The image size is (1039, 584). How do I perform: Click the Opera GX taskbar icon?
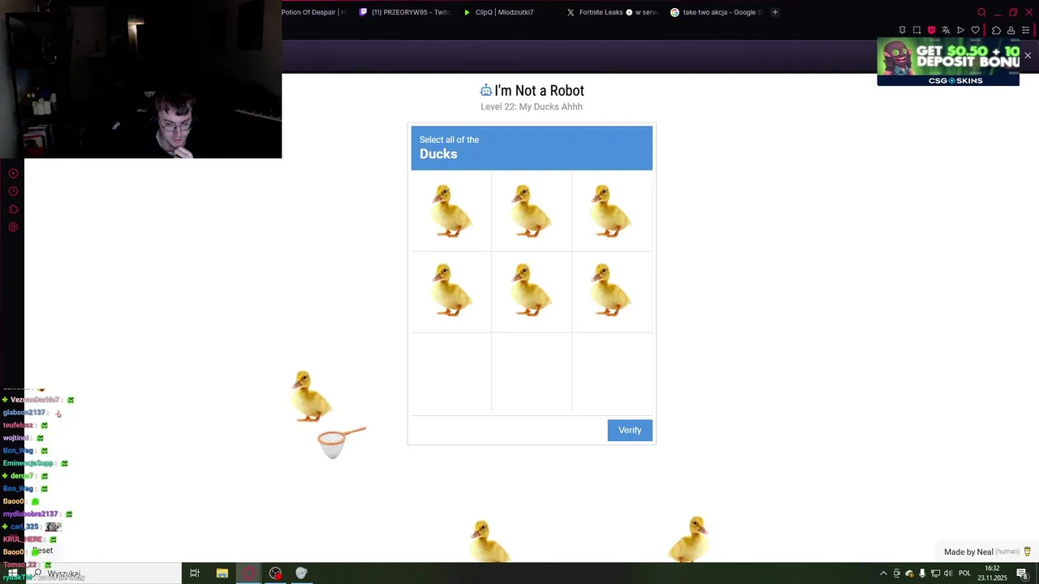(x=248, y=573)
